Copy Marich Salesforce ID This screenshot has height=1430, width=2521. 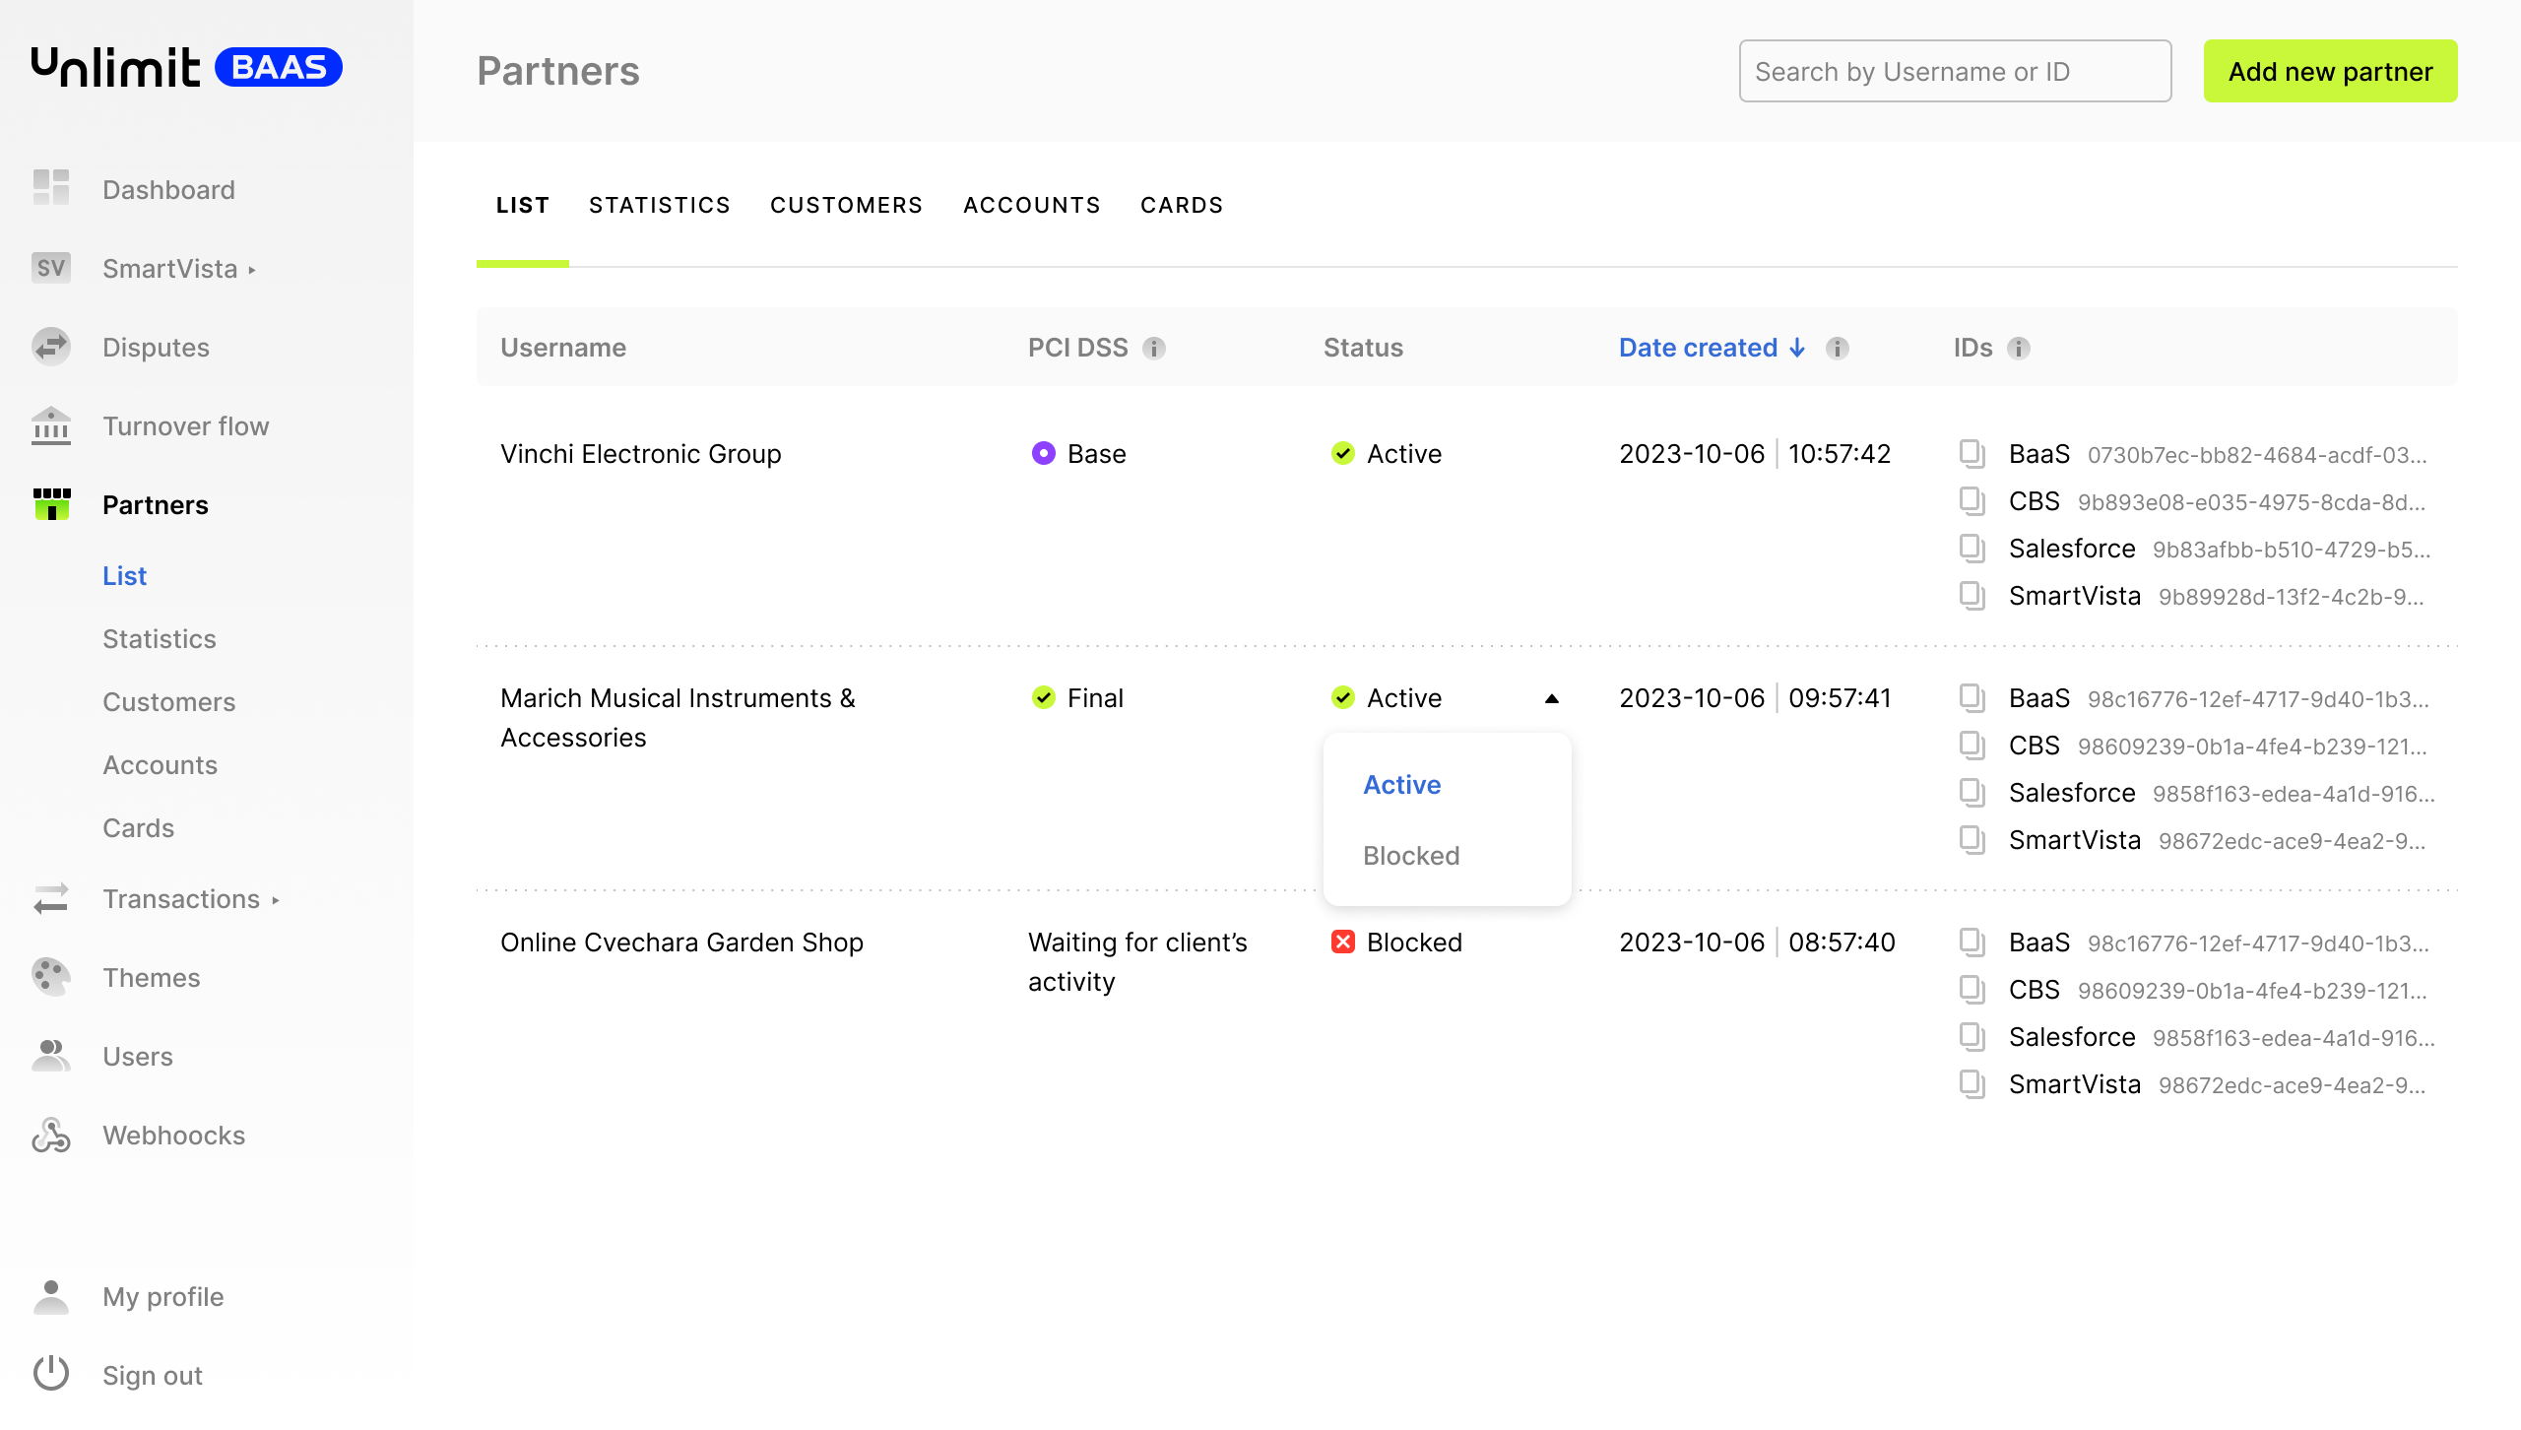pos(1972,793)
